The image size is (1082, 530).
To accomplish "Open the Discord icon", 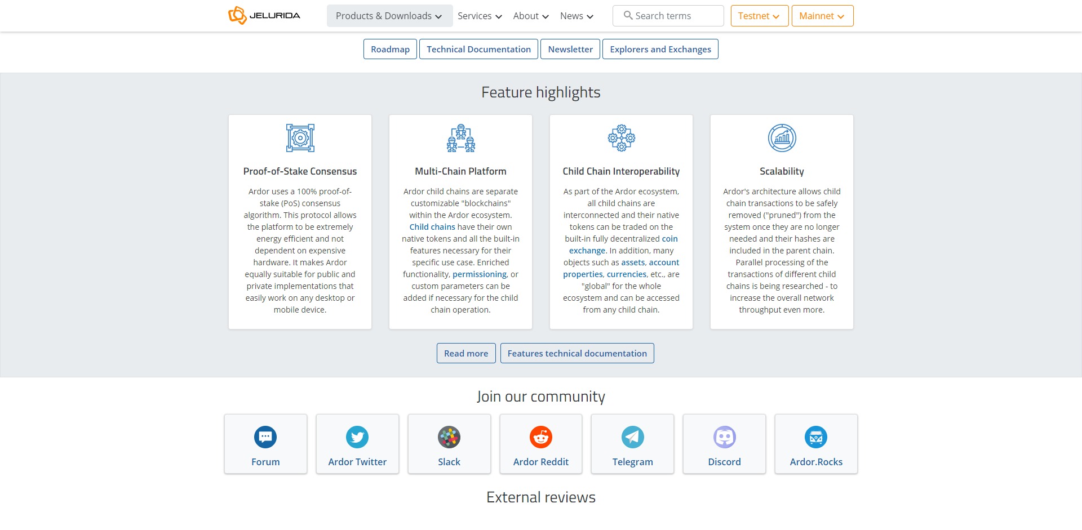I will (725, 437).
